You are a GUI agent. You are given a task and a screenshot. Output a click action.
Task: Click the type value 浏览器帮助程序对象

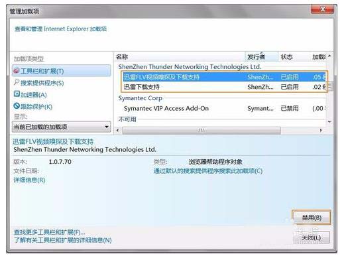tap(215, 162)
